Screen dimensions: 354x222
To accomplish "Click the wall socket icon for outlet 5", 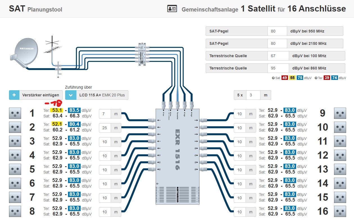I will 15,169.
